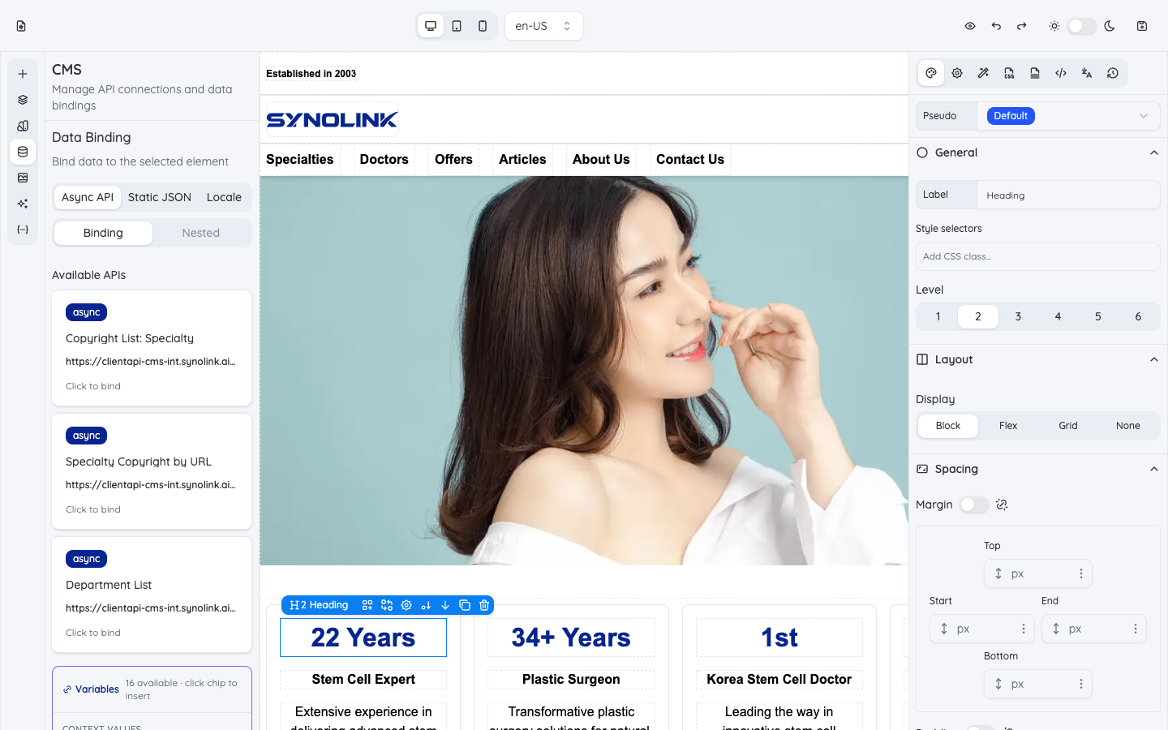Click the Specialties navigation link
Image resolution: width=1168 pixels, height=730 pixels.
[300, 159]
